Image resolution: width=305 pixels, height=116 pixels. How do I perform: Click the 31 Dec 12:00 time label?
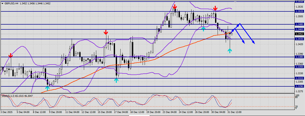point(234,112)
